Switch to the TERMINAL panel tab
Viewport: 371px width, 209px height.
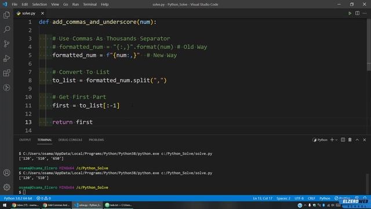[x=45, y=140]
